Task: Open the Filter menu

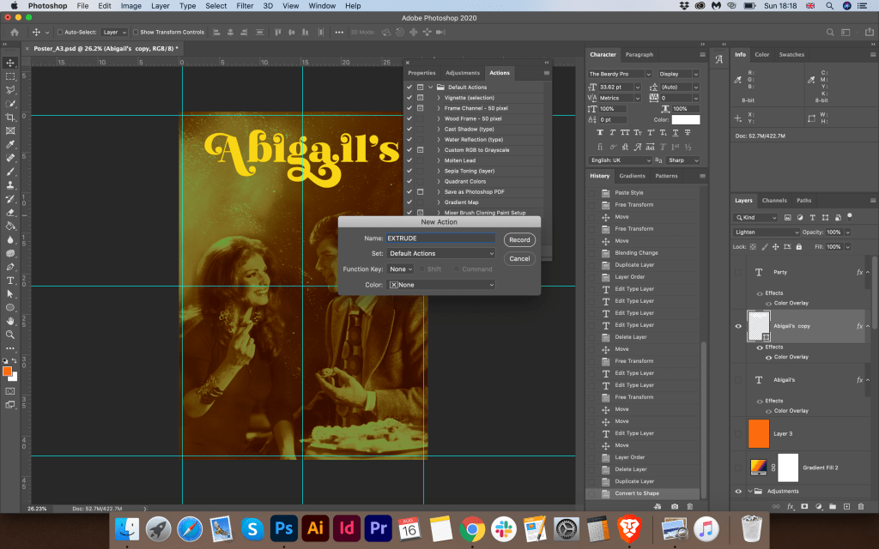Action: point(245,6)
